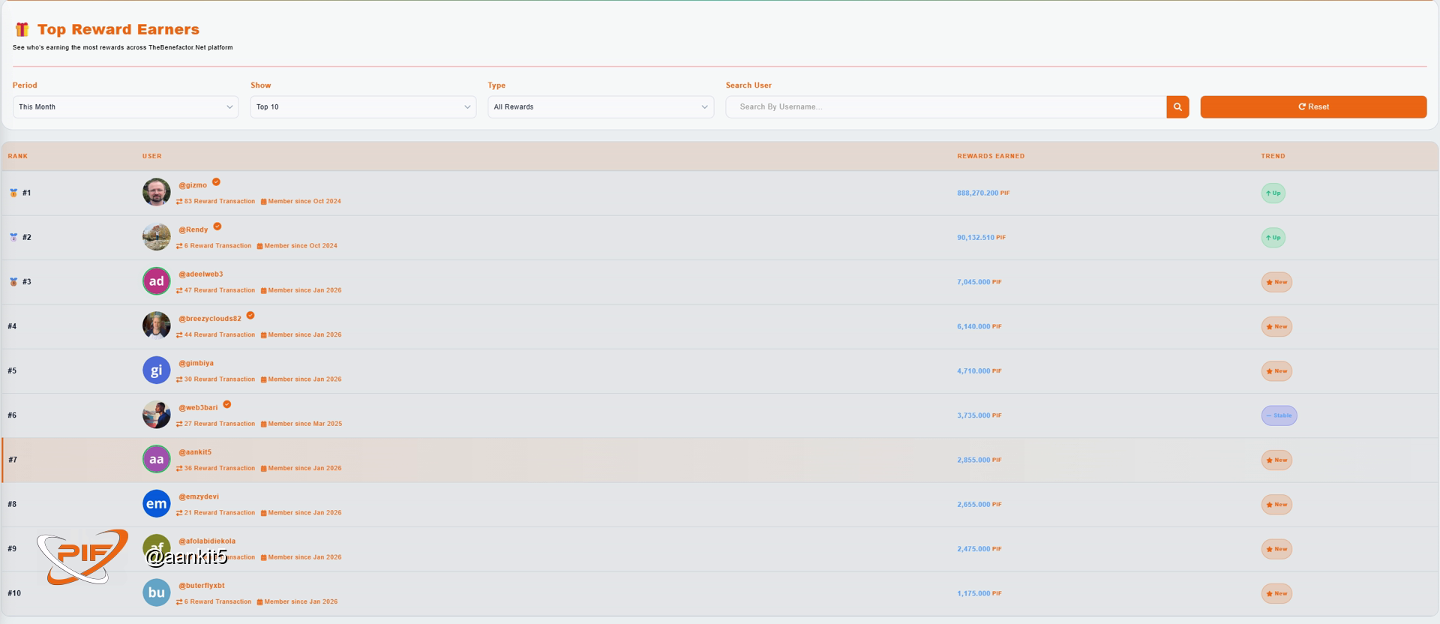
Task: Open @breezyclouds82's avatar photo
Action: tap(156, 325)
